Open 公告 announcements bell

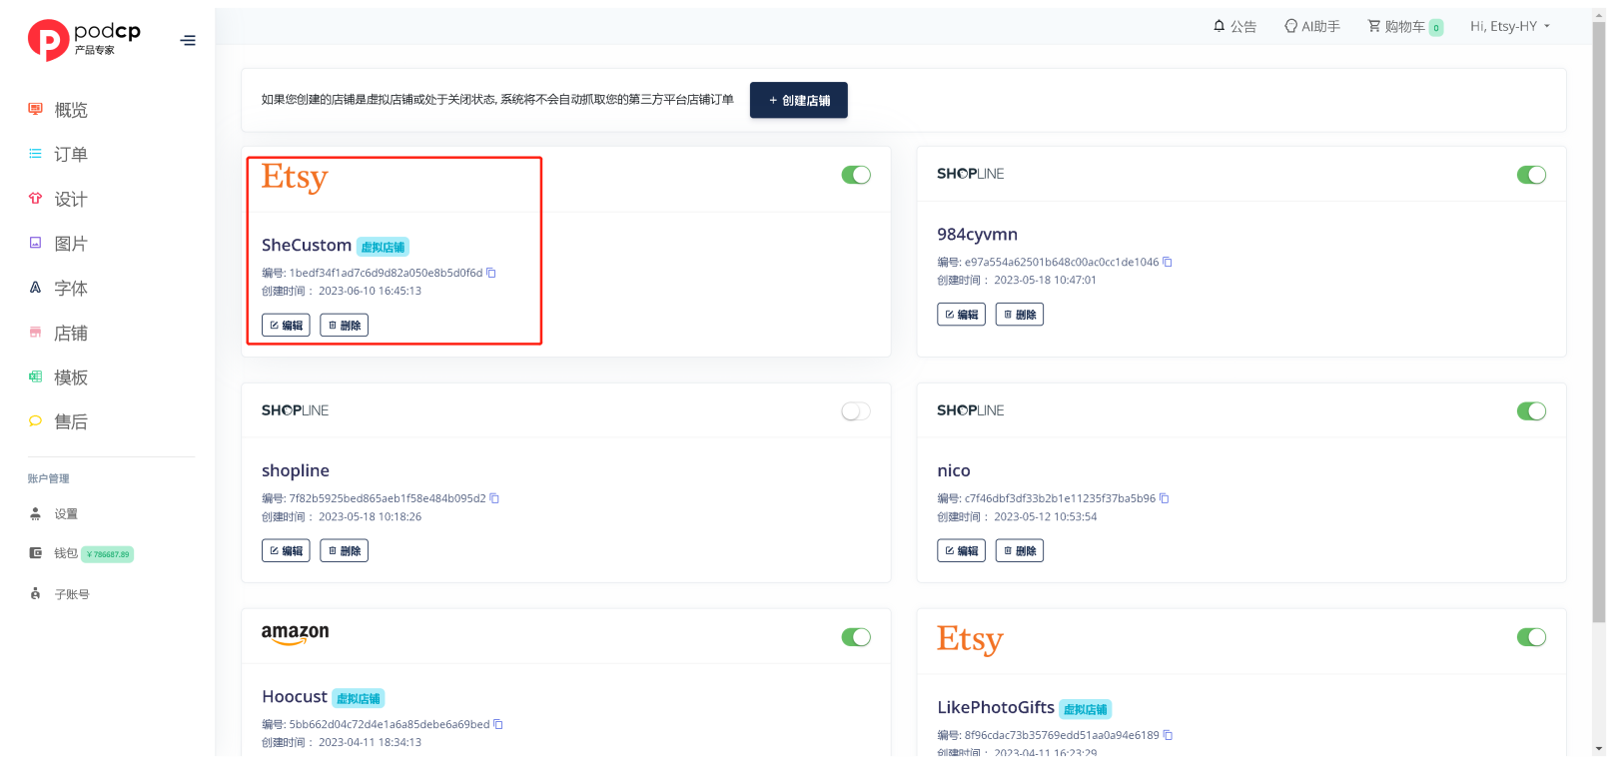[1234, 27]
